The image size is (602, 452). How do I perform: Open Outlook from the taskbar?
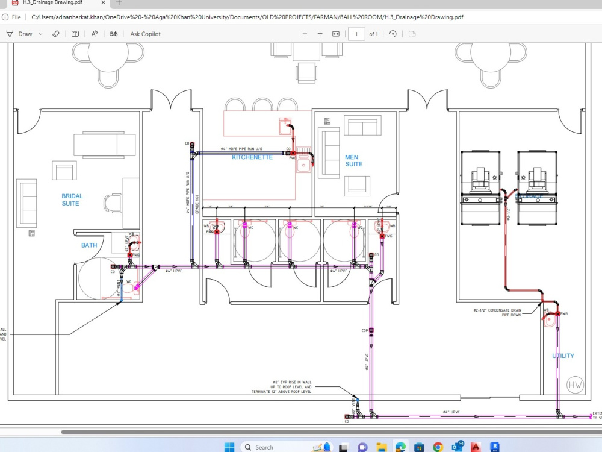coord(458,446)
